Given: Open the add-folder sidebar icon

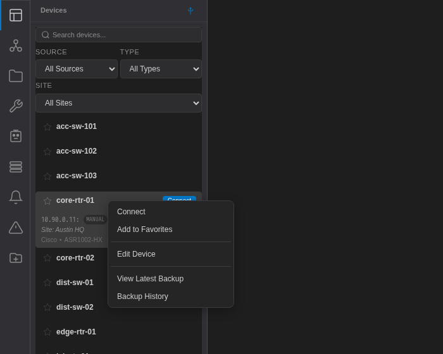Looking at the screenshot, I should point(16,258).
